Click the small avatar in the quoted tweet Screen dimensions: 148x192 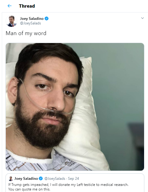(11, 179)
